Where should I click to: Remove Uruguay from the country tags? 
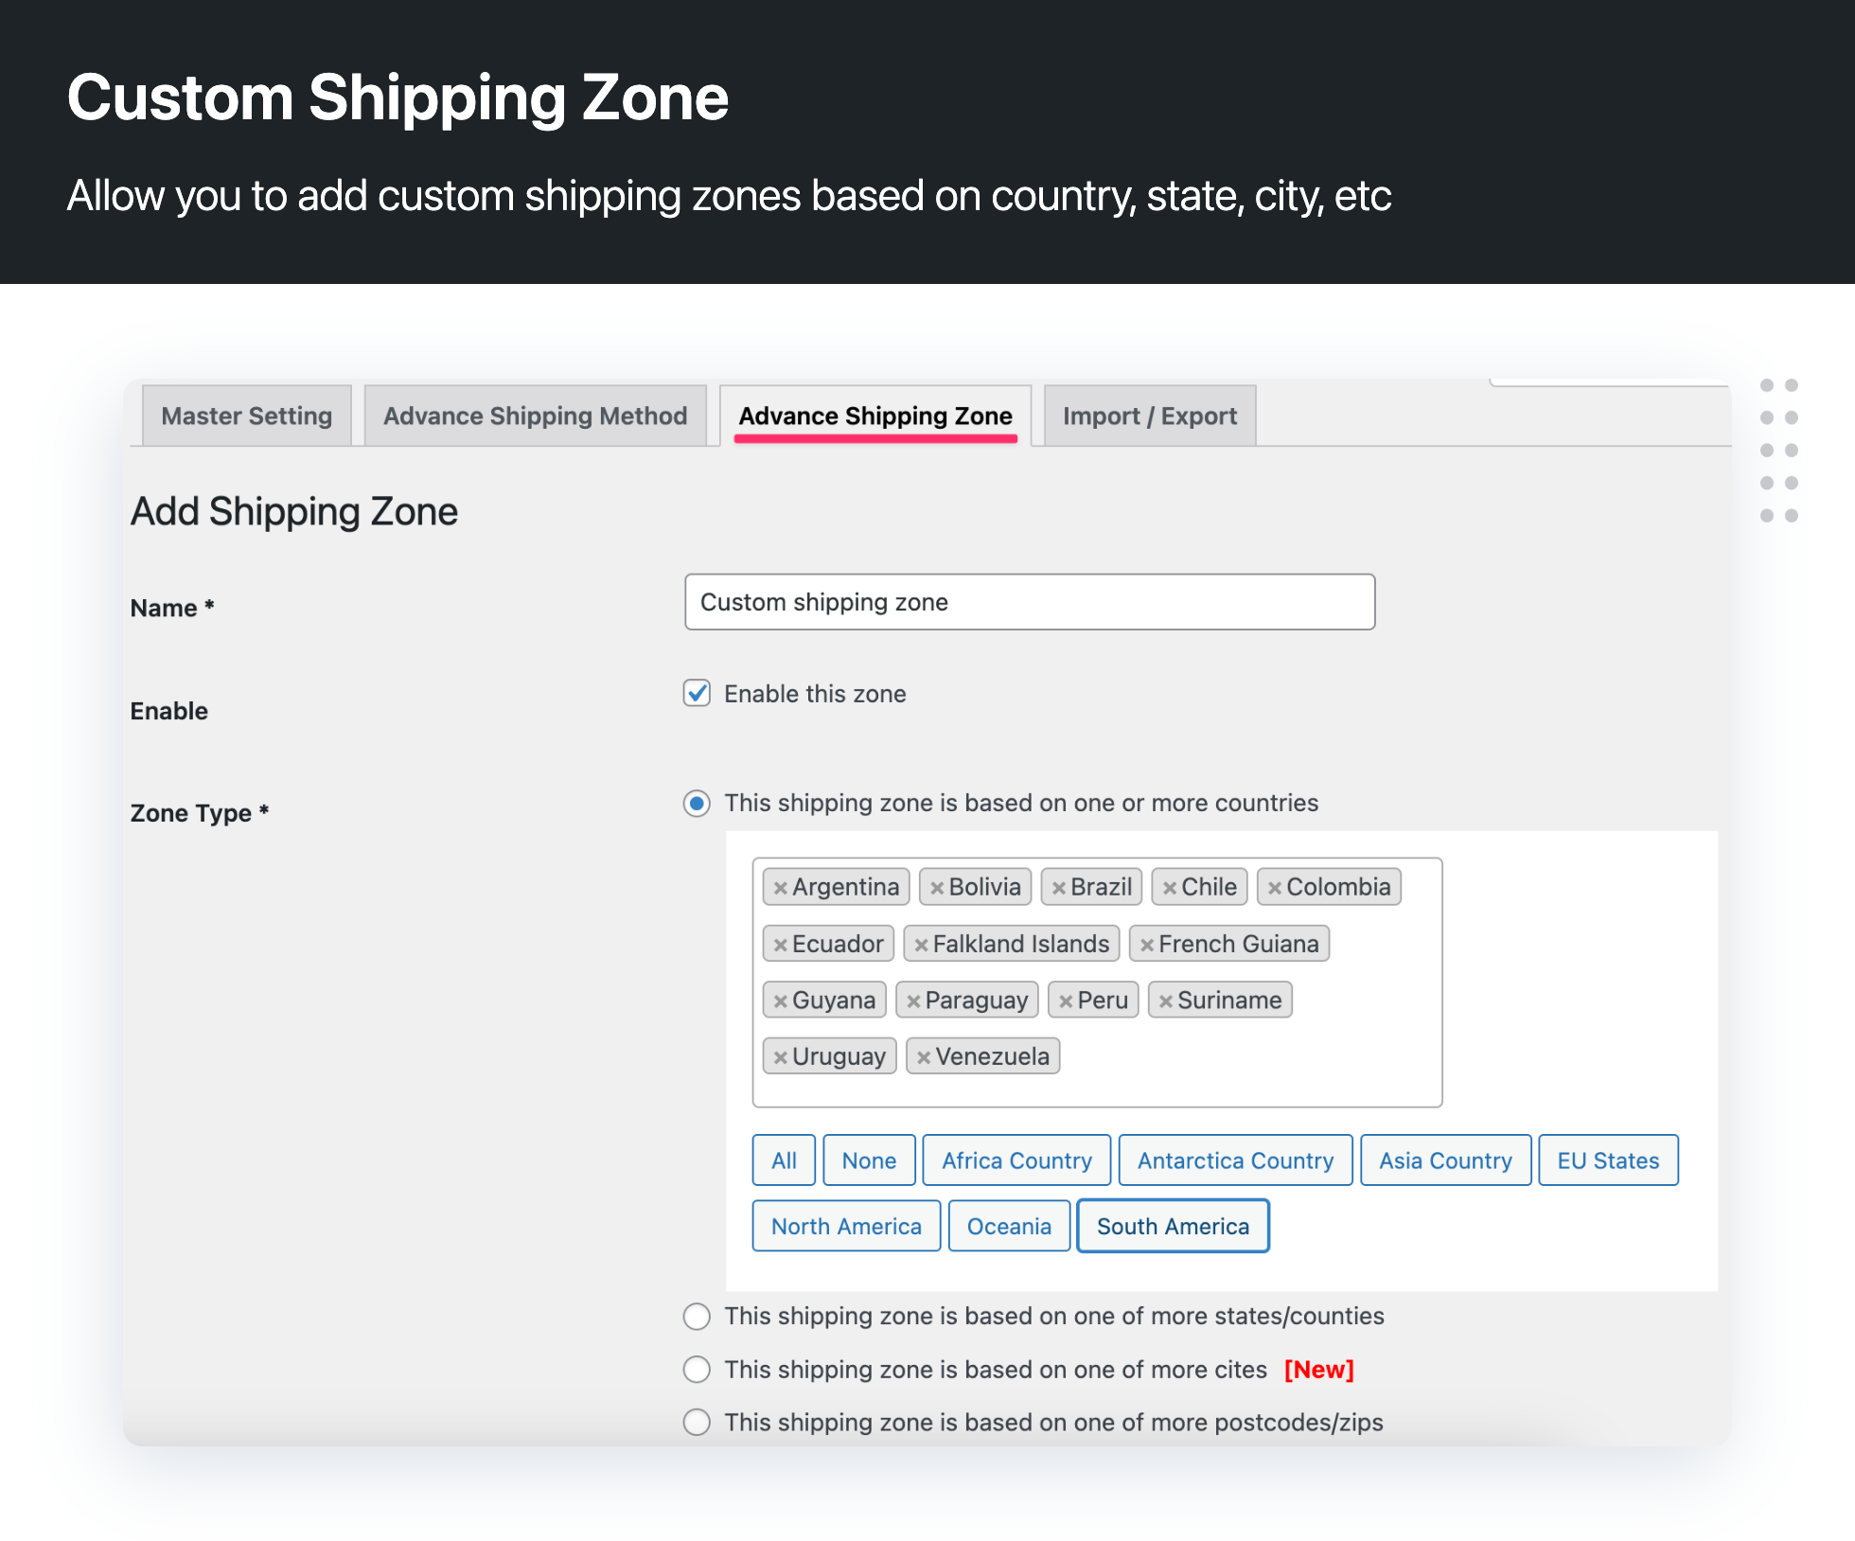pyautogui.click(x=781, y=1055)
